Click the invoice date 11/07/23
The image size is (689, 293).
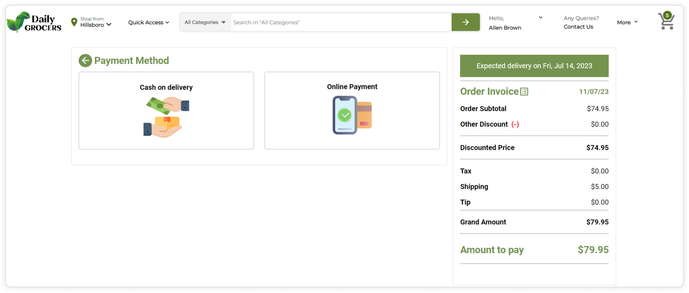(x=594, y=92)
